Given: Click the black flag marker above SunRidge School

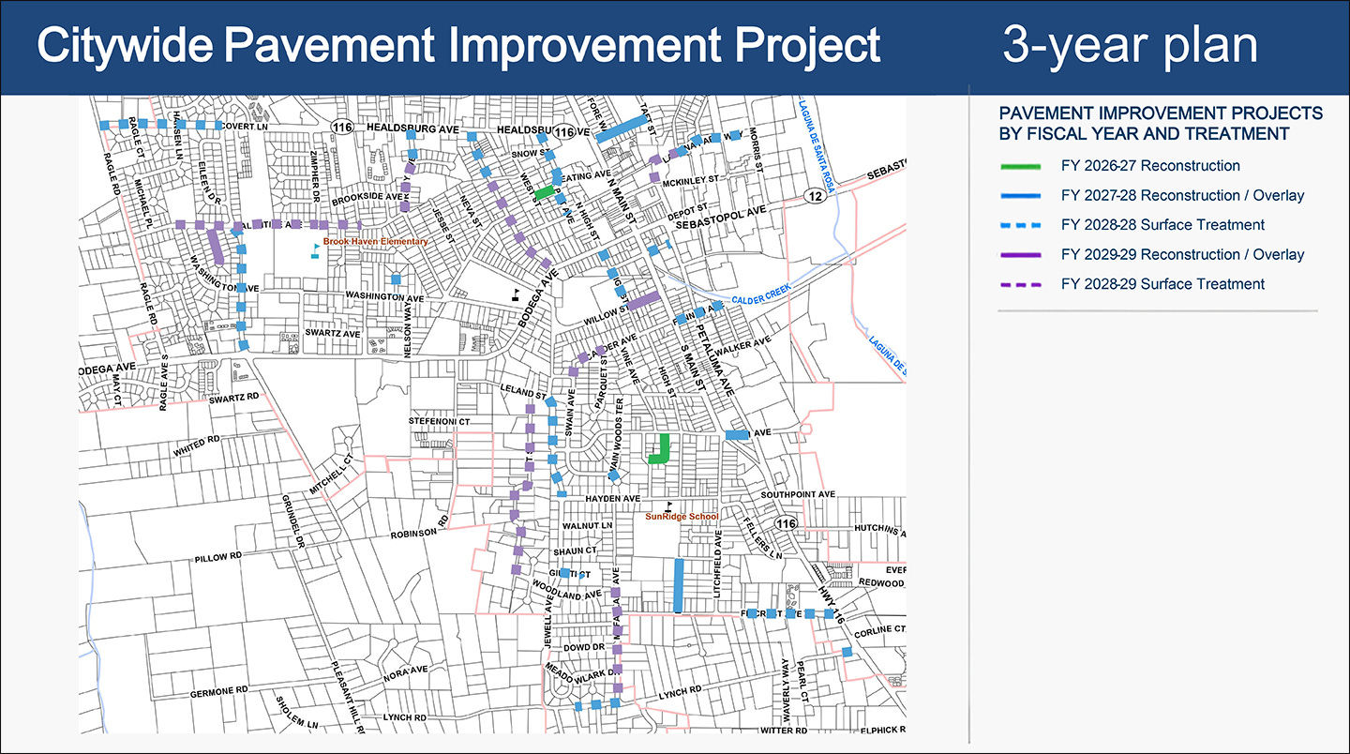Looking at the screenshot, I should [x=668, y=505].
